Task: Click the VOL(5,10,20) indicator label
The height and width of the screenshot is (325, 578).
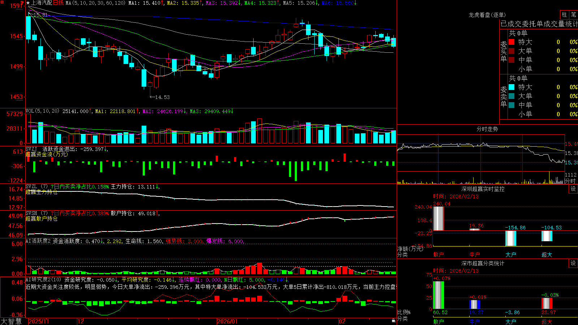Action: coord(42,111)
